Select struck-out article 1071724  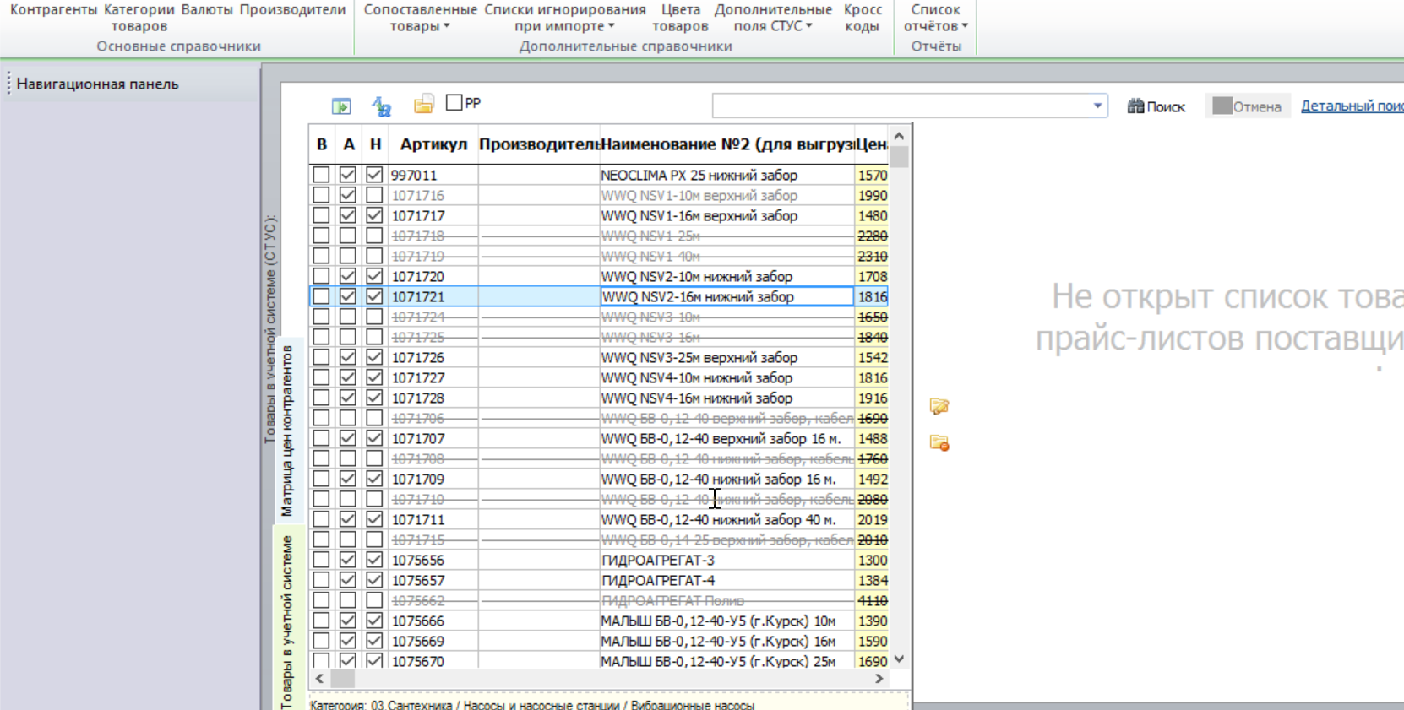pos(433,317)
